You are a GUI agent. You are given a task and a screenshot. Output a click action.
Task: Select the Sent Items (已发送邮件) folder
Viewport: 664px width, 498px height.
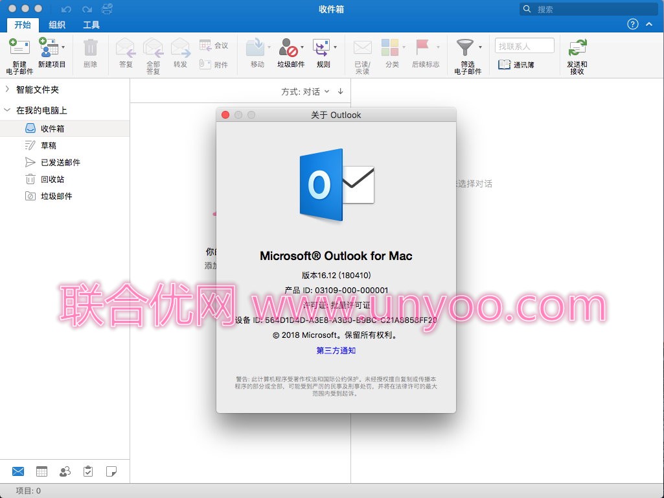pos(65,162)
